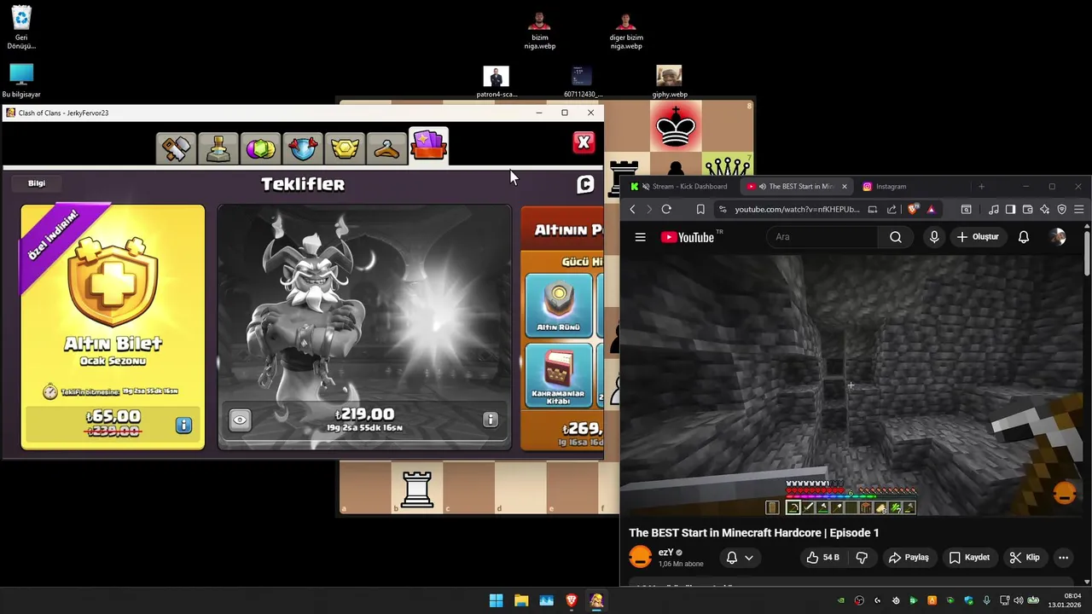1092x614 pixels.
Task: Open info icon on ₺219.00 skin offer
Action: coord(490,420)
